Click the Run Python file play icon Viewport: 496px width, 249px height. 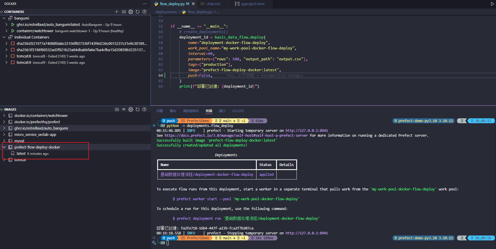click(492, 4)
